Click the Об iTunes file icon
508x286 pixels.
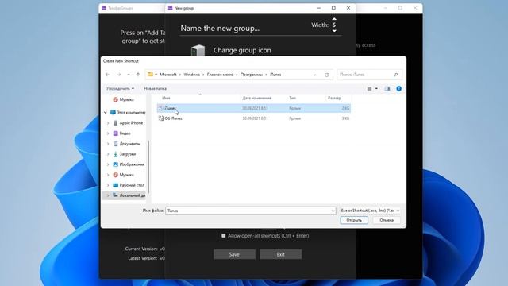tap(160, 118)
